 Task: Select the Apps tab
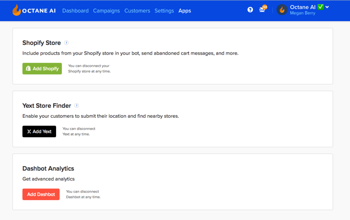pos(185,11)
